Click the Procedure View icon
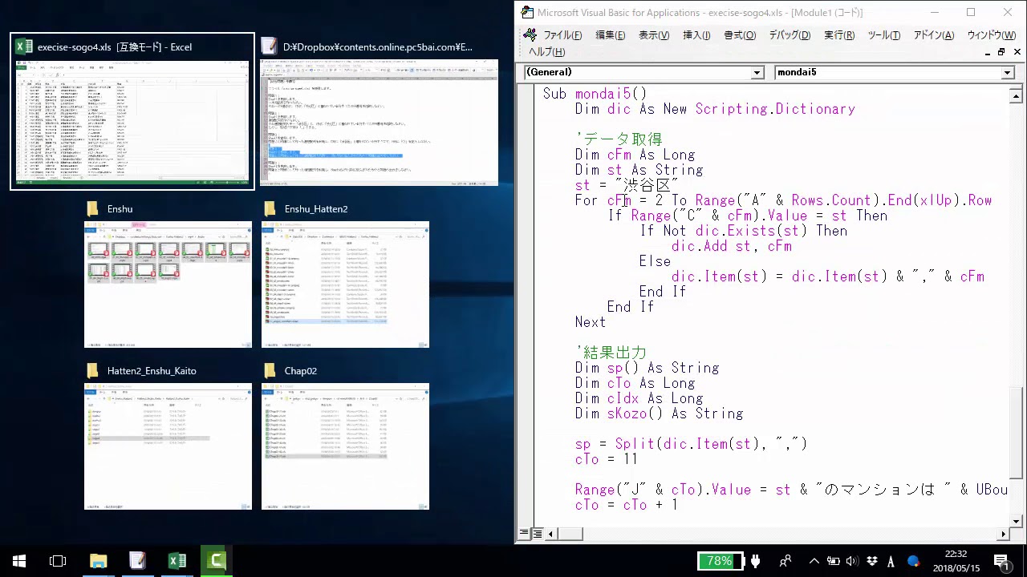Screen dimensions: 1027x577 coord(524,534)
